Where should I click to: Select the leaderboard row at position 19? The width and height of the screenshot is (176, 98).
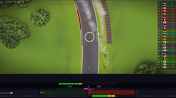(x=167, y=53)
